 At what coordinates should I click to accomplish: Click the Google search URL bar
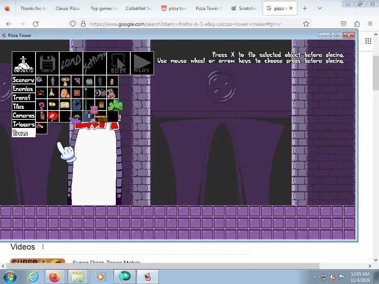(185, 24)
